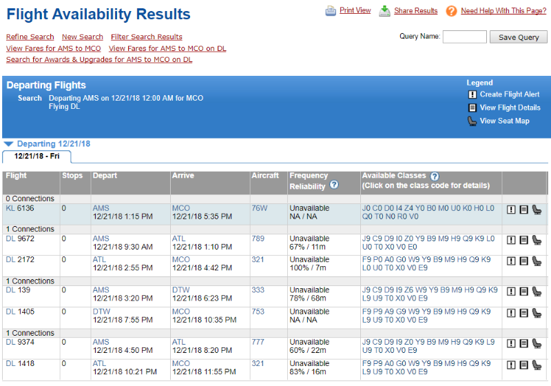Screen dimensions: 551x386
Task: Start a New Search
Action: tap(82, 37)
